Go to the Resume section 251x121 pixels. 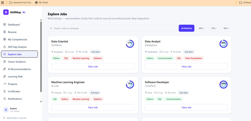pos(20,32)
